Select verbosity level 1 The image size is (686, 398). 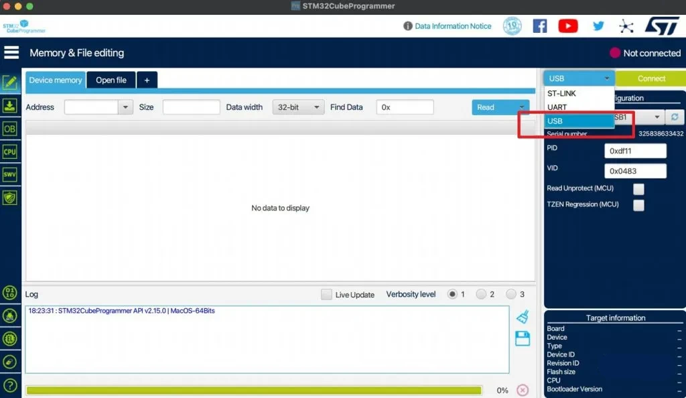452,294
